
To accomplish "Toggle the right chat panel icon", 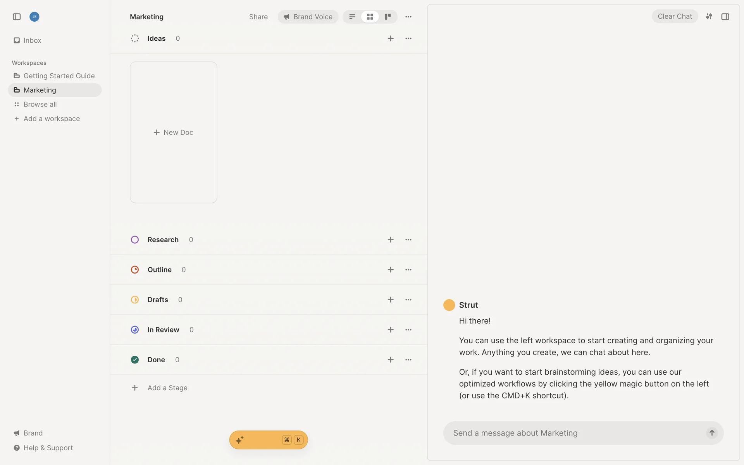I will [x=725, y=17].
